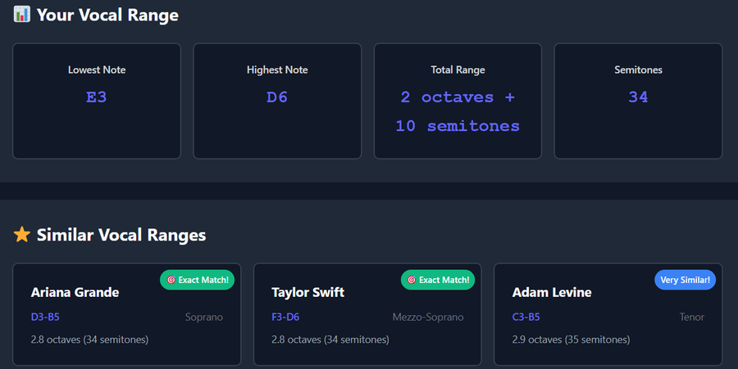
Task: Click the Highest Note D6 value
Action: coord(277,97)
